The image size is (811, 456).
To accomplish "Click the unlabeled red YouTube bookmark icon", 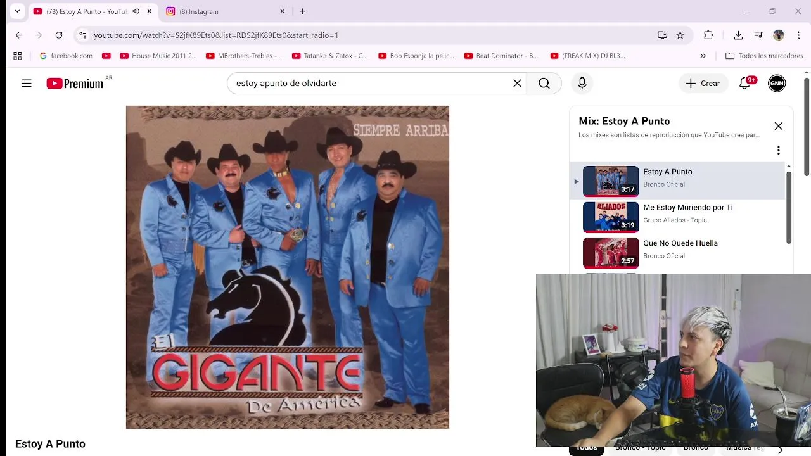I will 106,56.
